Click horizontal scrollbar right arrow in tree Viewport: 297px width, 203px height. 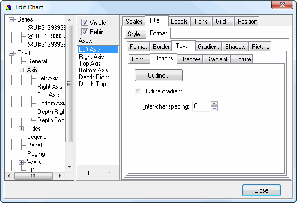tap(60, 176)
